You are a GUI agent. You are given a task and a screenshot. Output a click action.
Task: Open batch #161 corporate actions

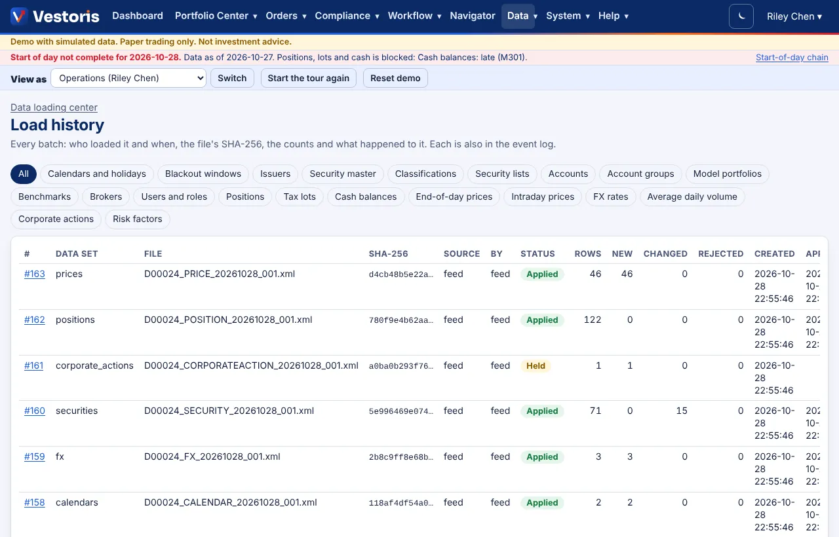coord(34,365)
